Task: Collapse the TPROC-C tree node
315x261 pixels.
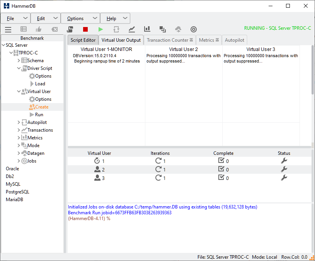Action: tap(11, 53)
